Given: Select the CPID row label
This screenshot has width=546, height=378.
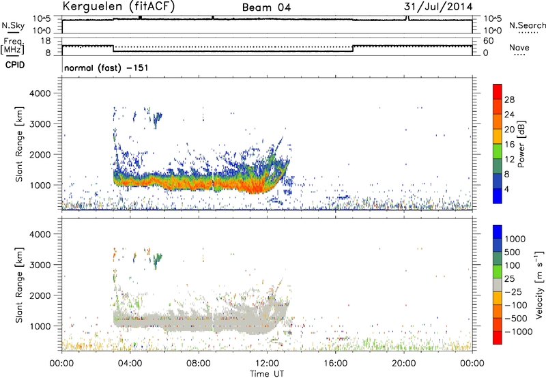Looking at the screenshot, I should pos(15,65).
